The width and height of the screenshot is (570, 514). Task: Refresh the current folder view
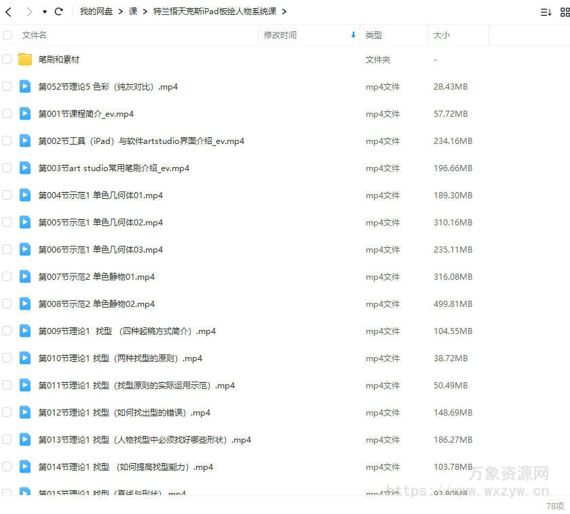tap(59, 11)
